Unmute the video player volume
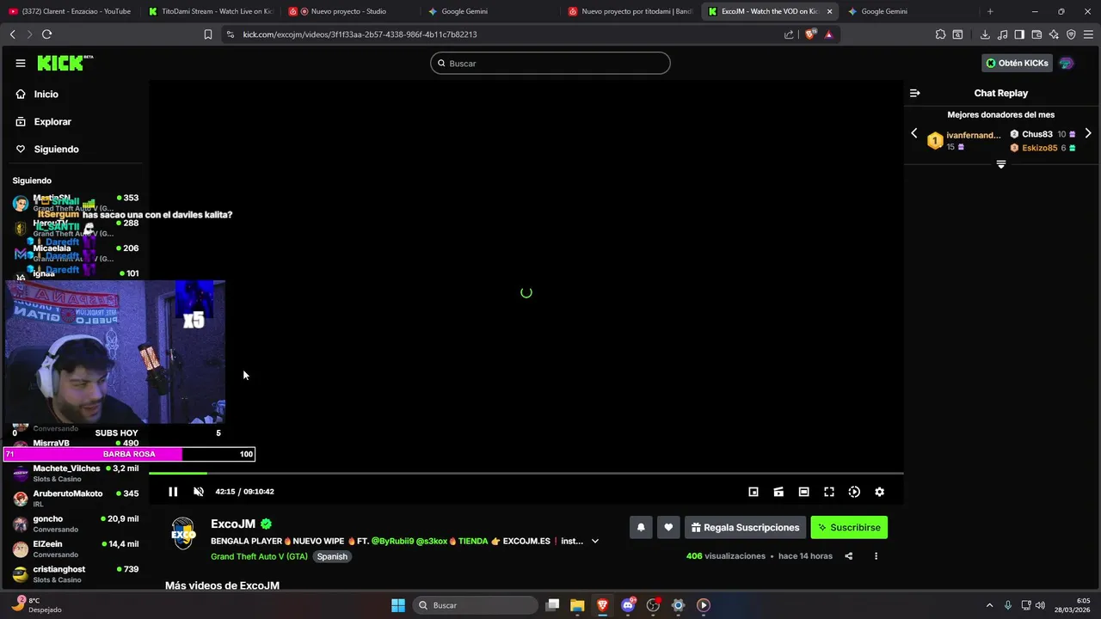 (x=199, y=492)
